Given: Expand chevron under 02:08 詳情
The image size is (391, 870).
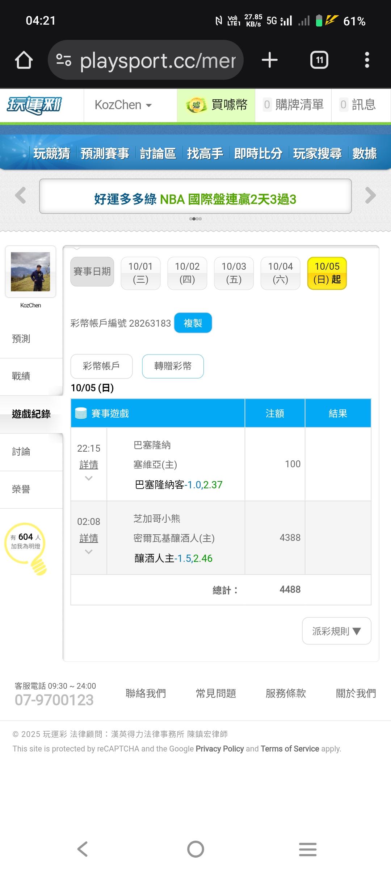Looking at the screenshot, I should click(x=89, y=552).
